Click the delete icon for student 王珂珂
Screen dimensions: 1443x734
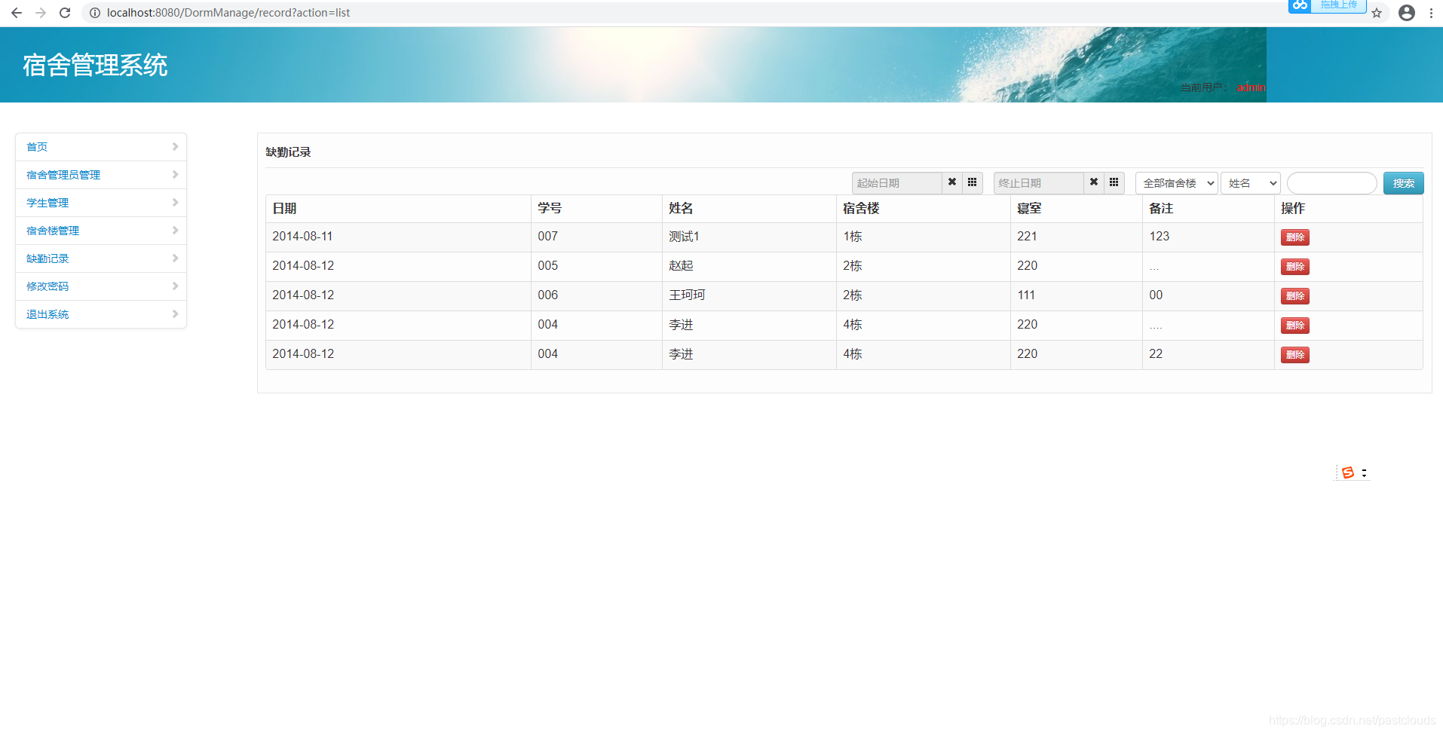(x=1294, y=295)
